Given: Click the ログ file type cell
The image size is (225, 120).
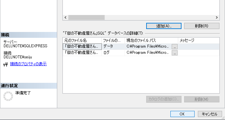Looking at the screenshot, I should (x=113, y=53).
